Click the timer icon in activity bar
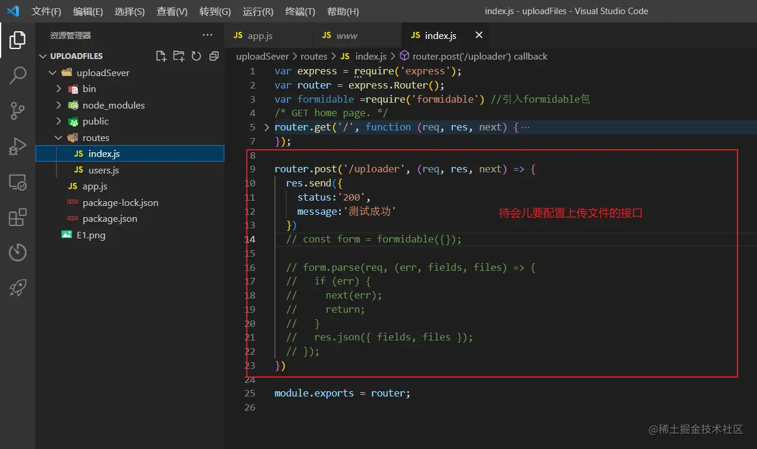The image size is (757, 449). point(18,253)
